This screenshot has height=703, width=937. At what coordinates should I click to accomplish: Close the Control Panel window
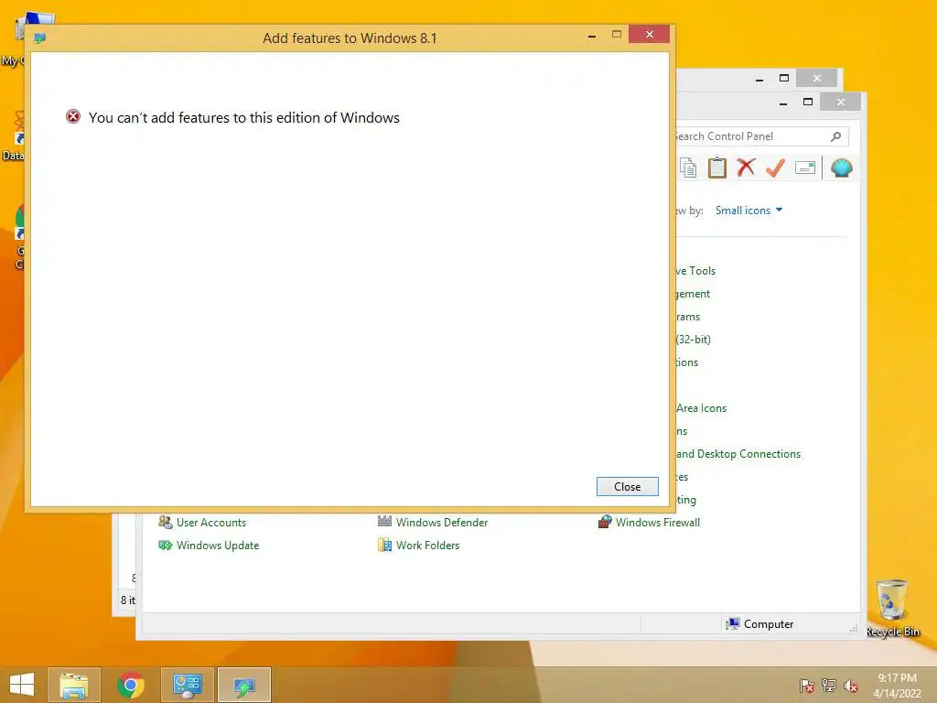click(840, 103)
